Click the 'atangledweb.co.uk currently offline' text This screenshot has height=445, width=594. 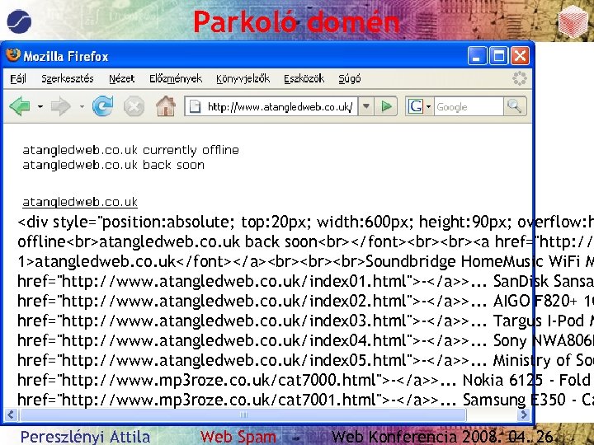pyautogui.click(x=130, y=150)
